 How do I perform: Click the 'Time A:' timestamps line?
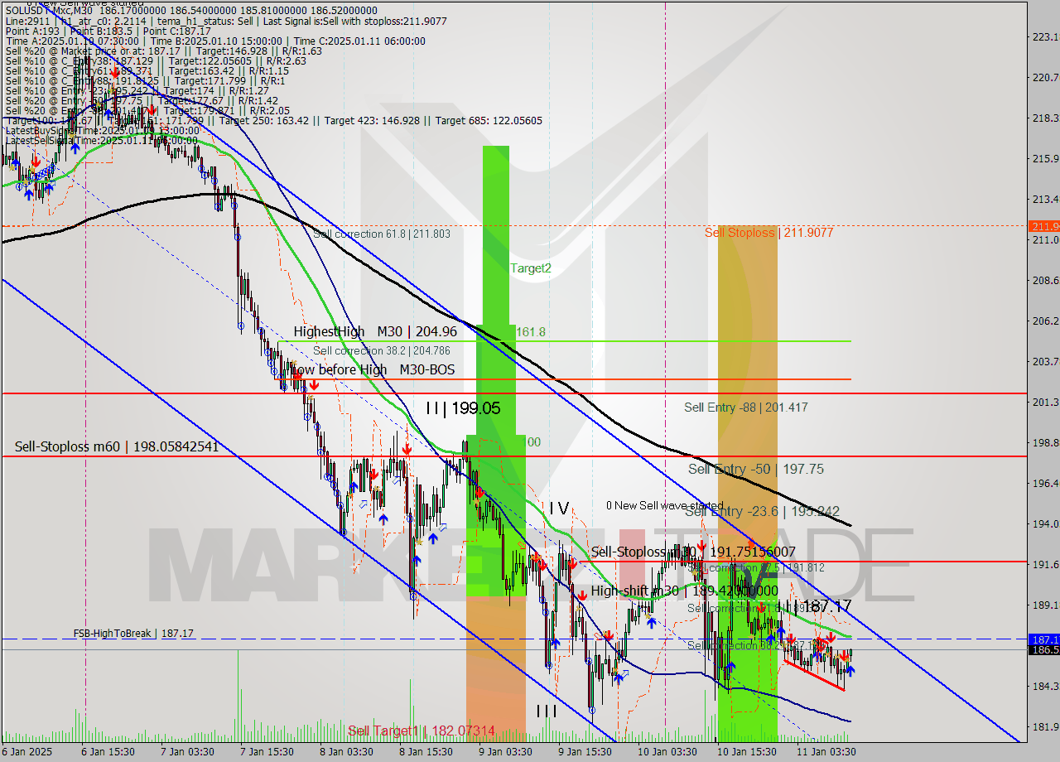point(215,41)
